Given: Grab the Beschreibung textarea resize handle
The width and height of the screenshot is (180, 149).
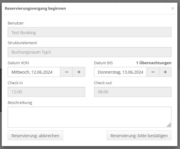Looking at the screenshot, I should pos(169,125).
